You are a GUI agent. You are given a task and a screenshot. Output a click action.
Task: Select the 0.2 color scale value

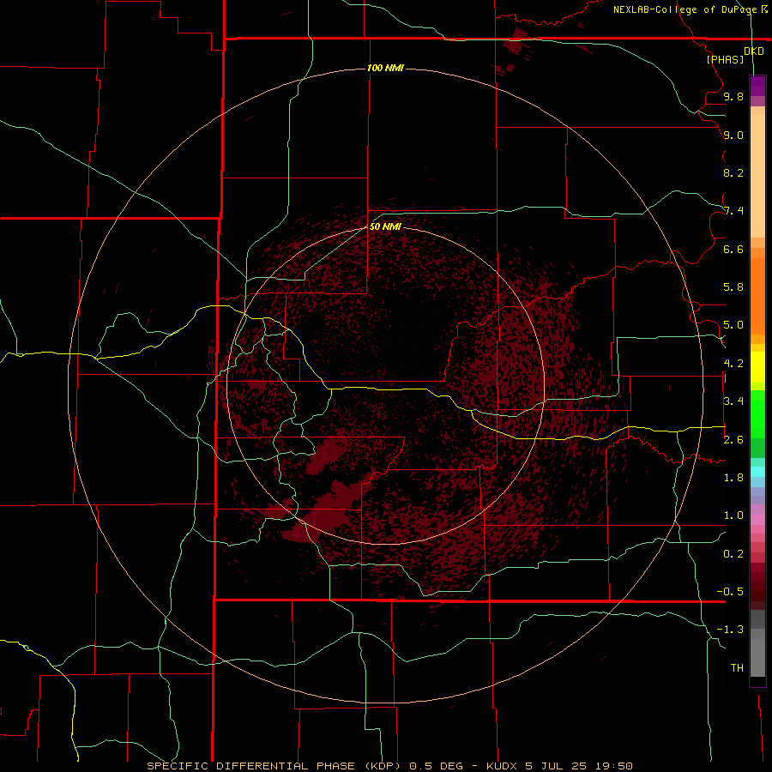click(x=733, y=554)
